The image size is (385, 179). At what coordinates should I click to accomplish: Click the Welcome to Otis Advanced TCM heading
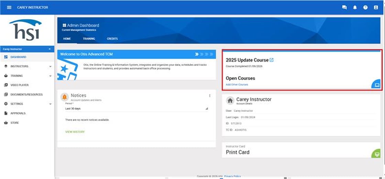tap(86, 54)
